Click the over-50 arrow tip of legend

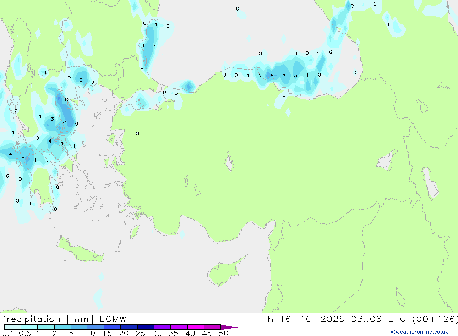(x=229, y=327)
